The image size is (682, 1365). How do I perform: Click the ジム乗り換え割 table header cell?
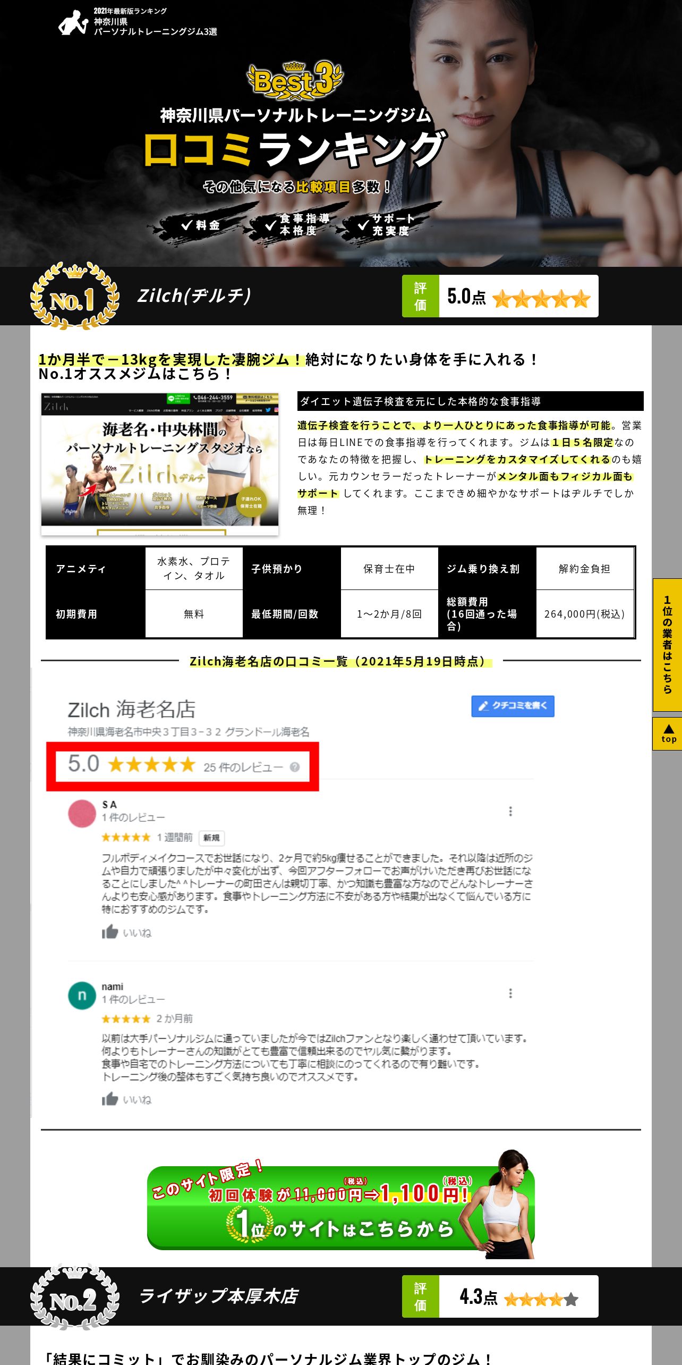tap(487, 569)
